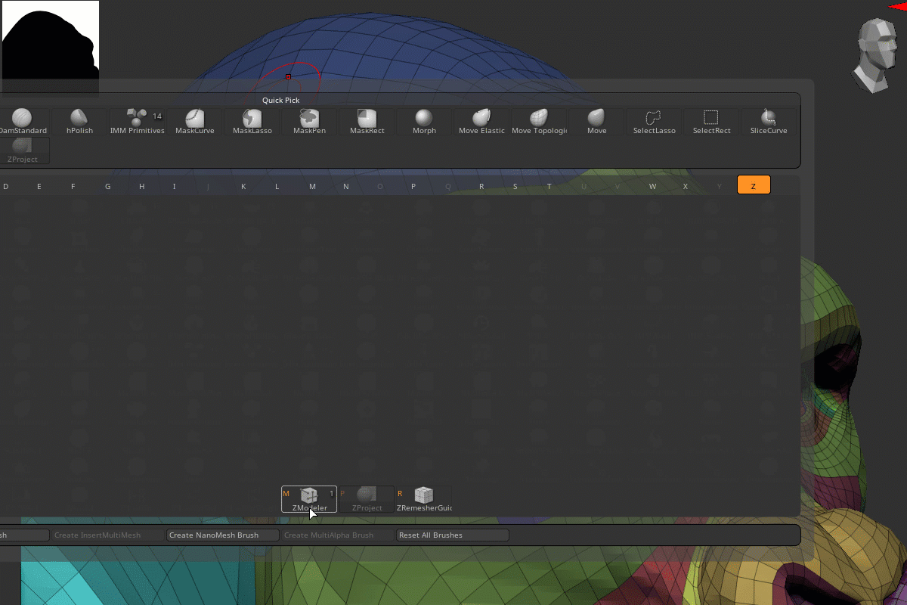Select the Morph brush
The image size is (907, 605).
(424, 121)
